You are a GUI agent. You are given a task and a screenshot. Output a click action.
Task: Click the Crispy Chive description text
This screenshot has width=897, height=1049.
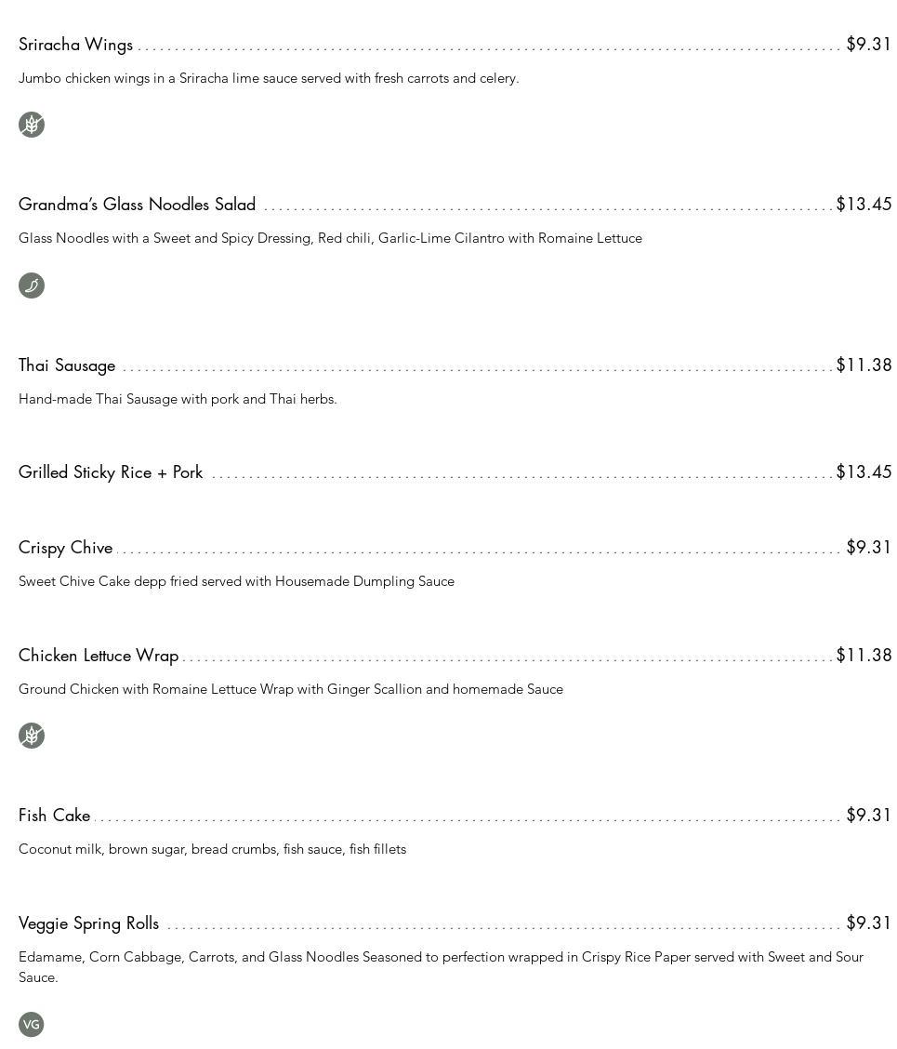click(x=236, y=581)
